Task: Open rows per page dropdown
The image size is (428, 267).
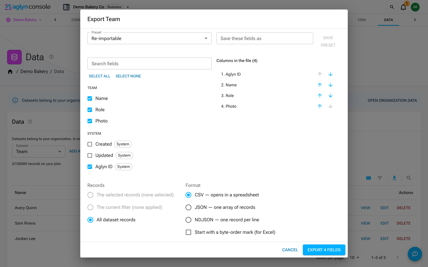Action: (x=355, y=258)
